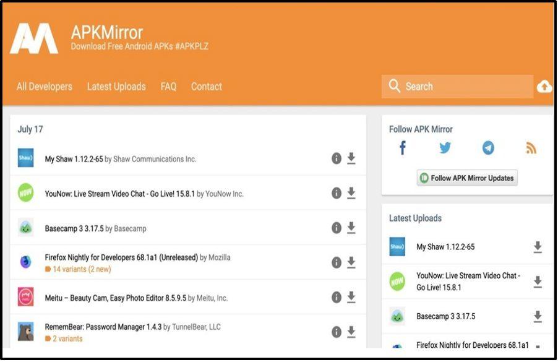The image size is (558, 362).
Task: Download Basecamp 3 from Latest Uploads sidebar
Action: pyautogui.click(x=538, y=316)
